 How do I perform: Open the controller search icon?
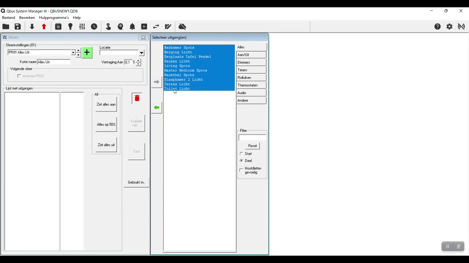point(58,27)
